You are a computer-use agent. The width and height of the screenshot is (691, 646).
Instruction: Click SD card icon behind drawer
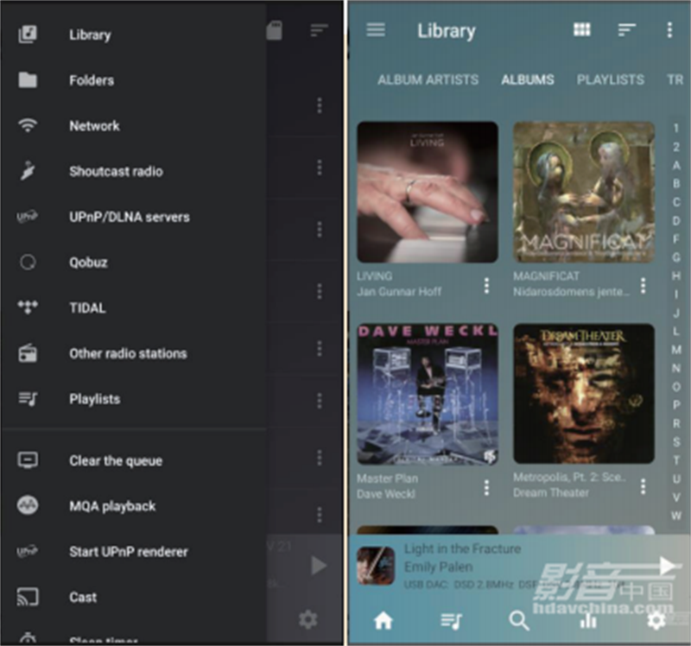(x=274, y=30)
